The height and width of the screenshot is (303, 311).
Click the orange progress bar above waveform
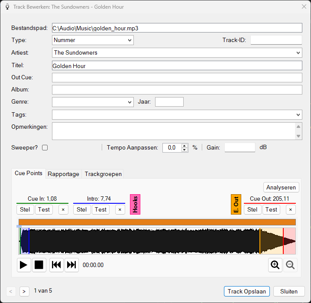157,222
